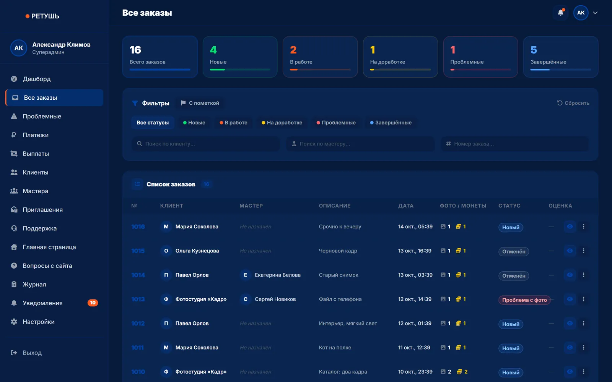
Task: Click the Выход logout icon
Action: click(14, 353)
